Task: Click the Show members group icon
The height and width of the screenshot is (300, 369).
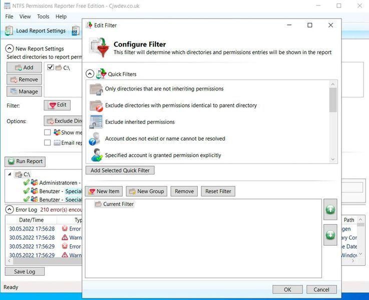Action: coord(57,132)
